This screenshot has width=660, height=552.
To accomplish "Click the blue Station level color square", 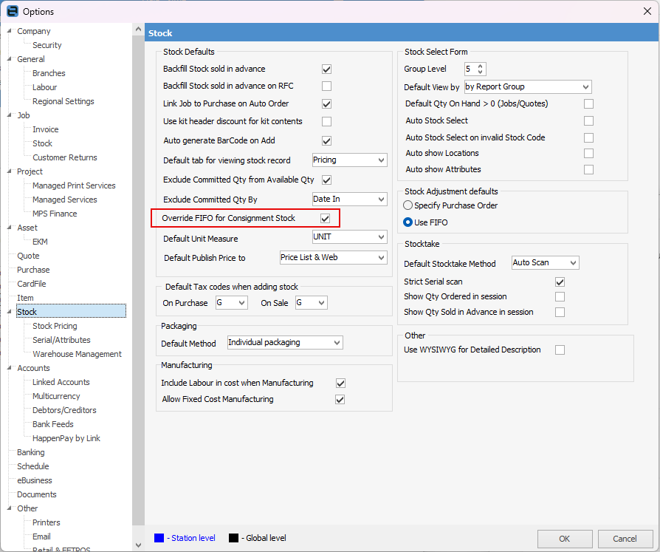I will click(159, 538).
